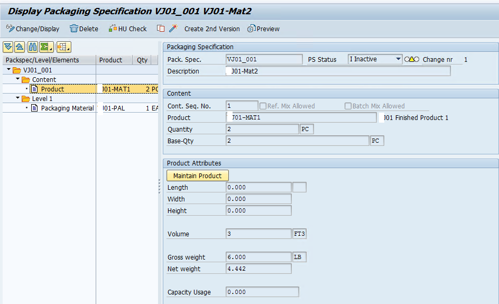Viewport: 499px width, 304px height.
Task: Collapse the Content folder node
Action: coord(18,79)
